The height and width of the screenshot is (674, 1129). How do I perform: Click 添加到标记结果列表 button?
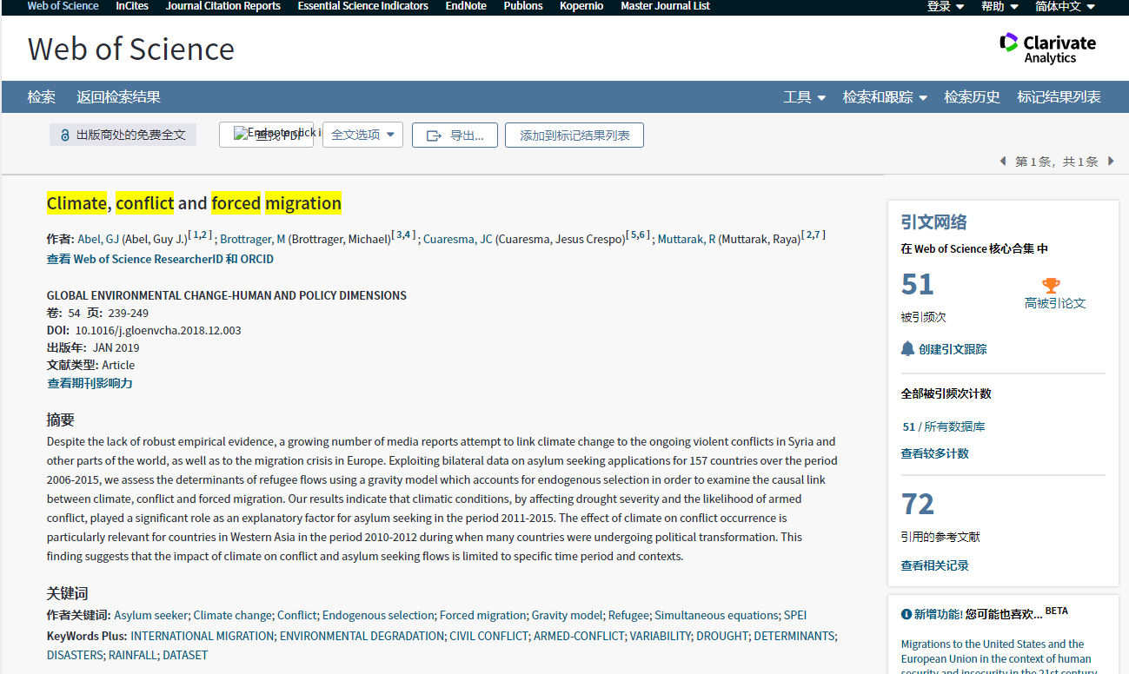[574, 135]
